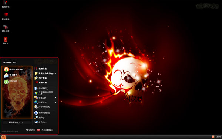
Task: Open 电子邮件 in the Start menu
Action: (x=11, y=76)
